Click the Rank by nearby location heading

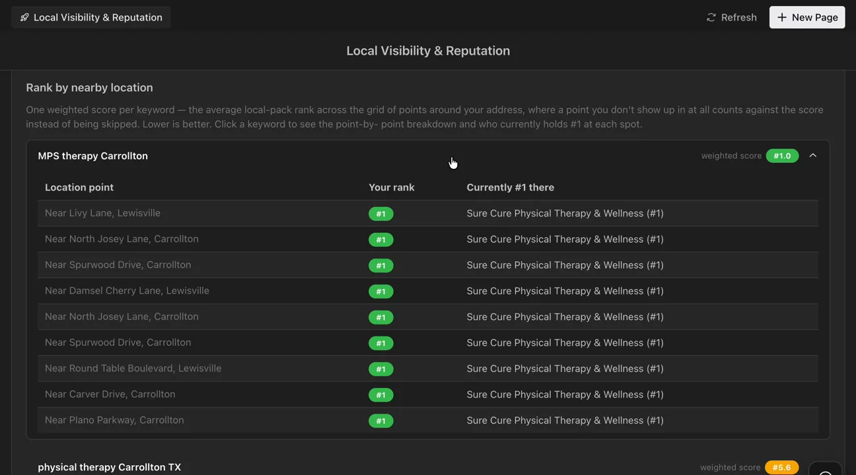pyautogui.click(x=89, y=88)
